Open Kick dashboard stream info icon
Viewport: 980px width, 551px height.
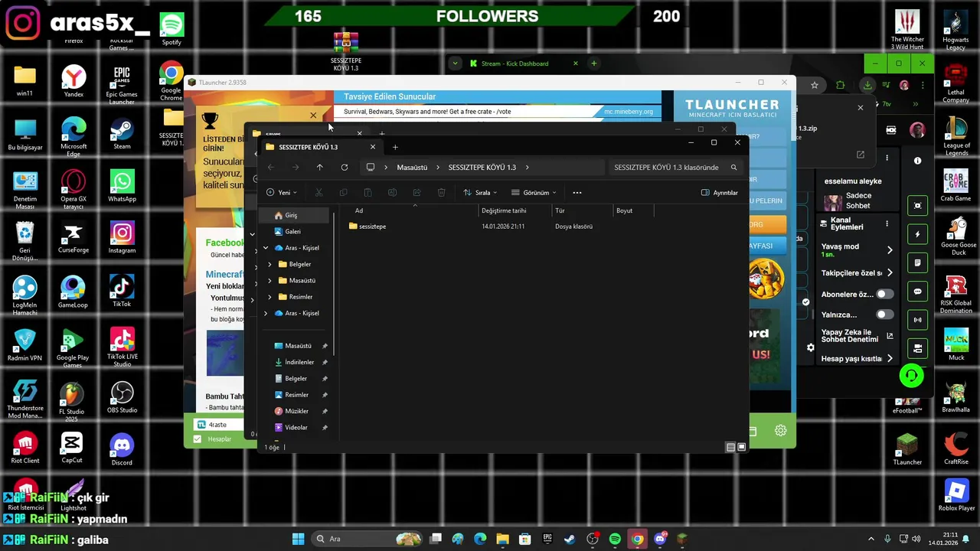click(x=917, y=161)
